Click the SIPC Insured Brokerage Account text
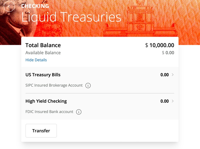Image resolution: width=200 pixels, height=149 pixels. 54,85
